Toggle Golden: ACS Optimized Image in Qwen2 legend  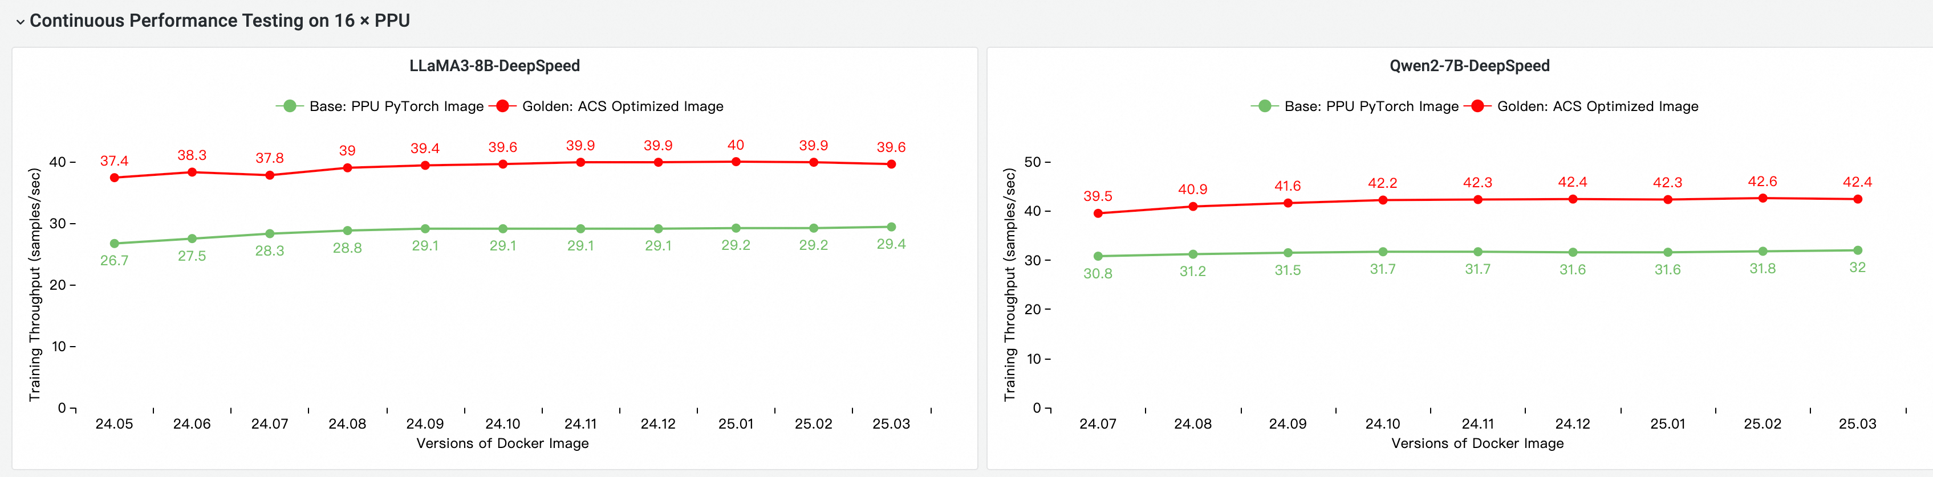(x=1597, y=106)
